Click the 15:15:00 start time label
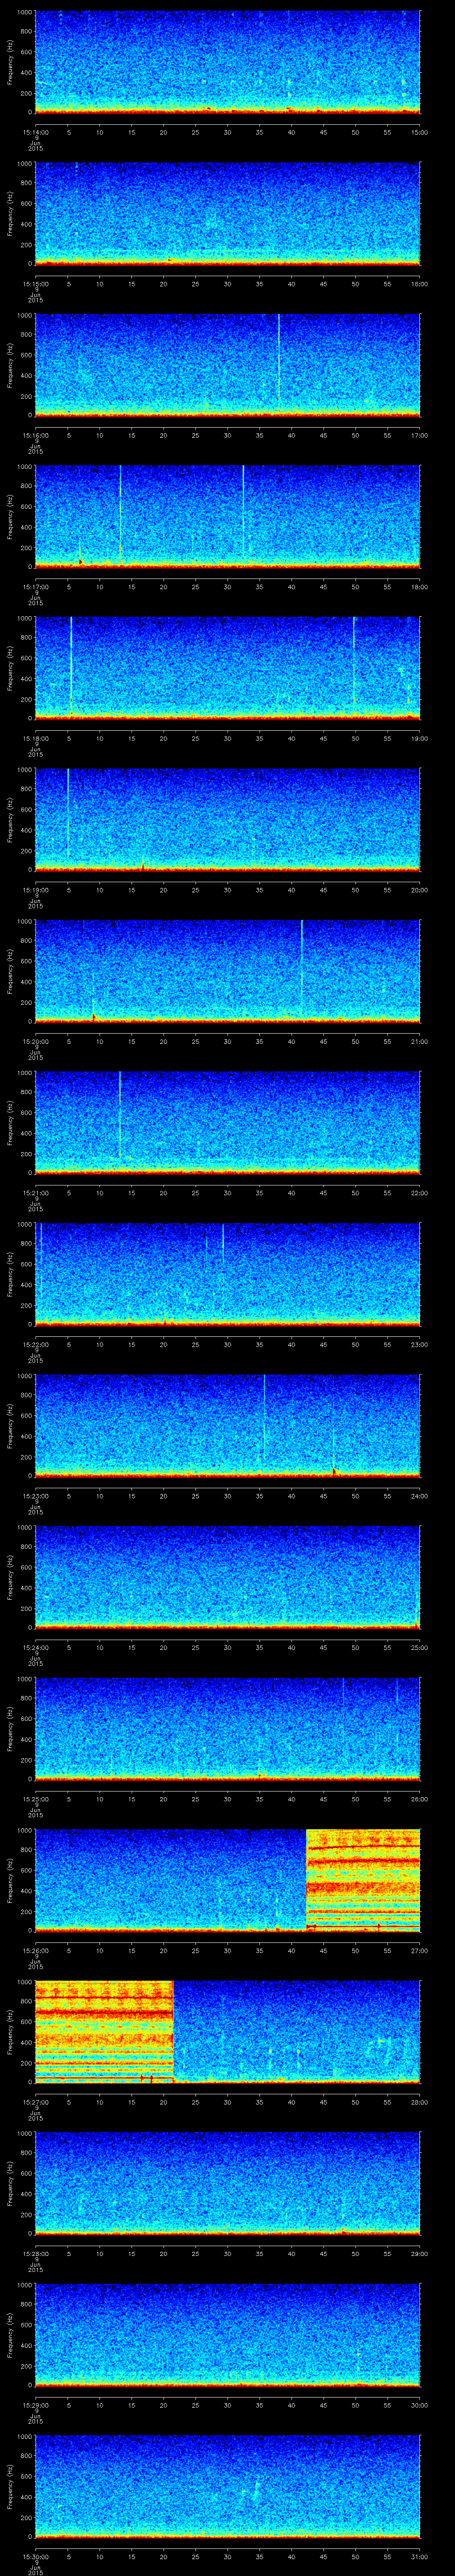 (35, 284)
